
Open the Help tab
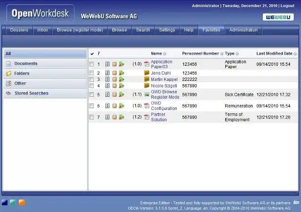189,30
